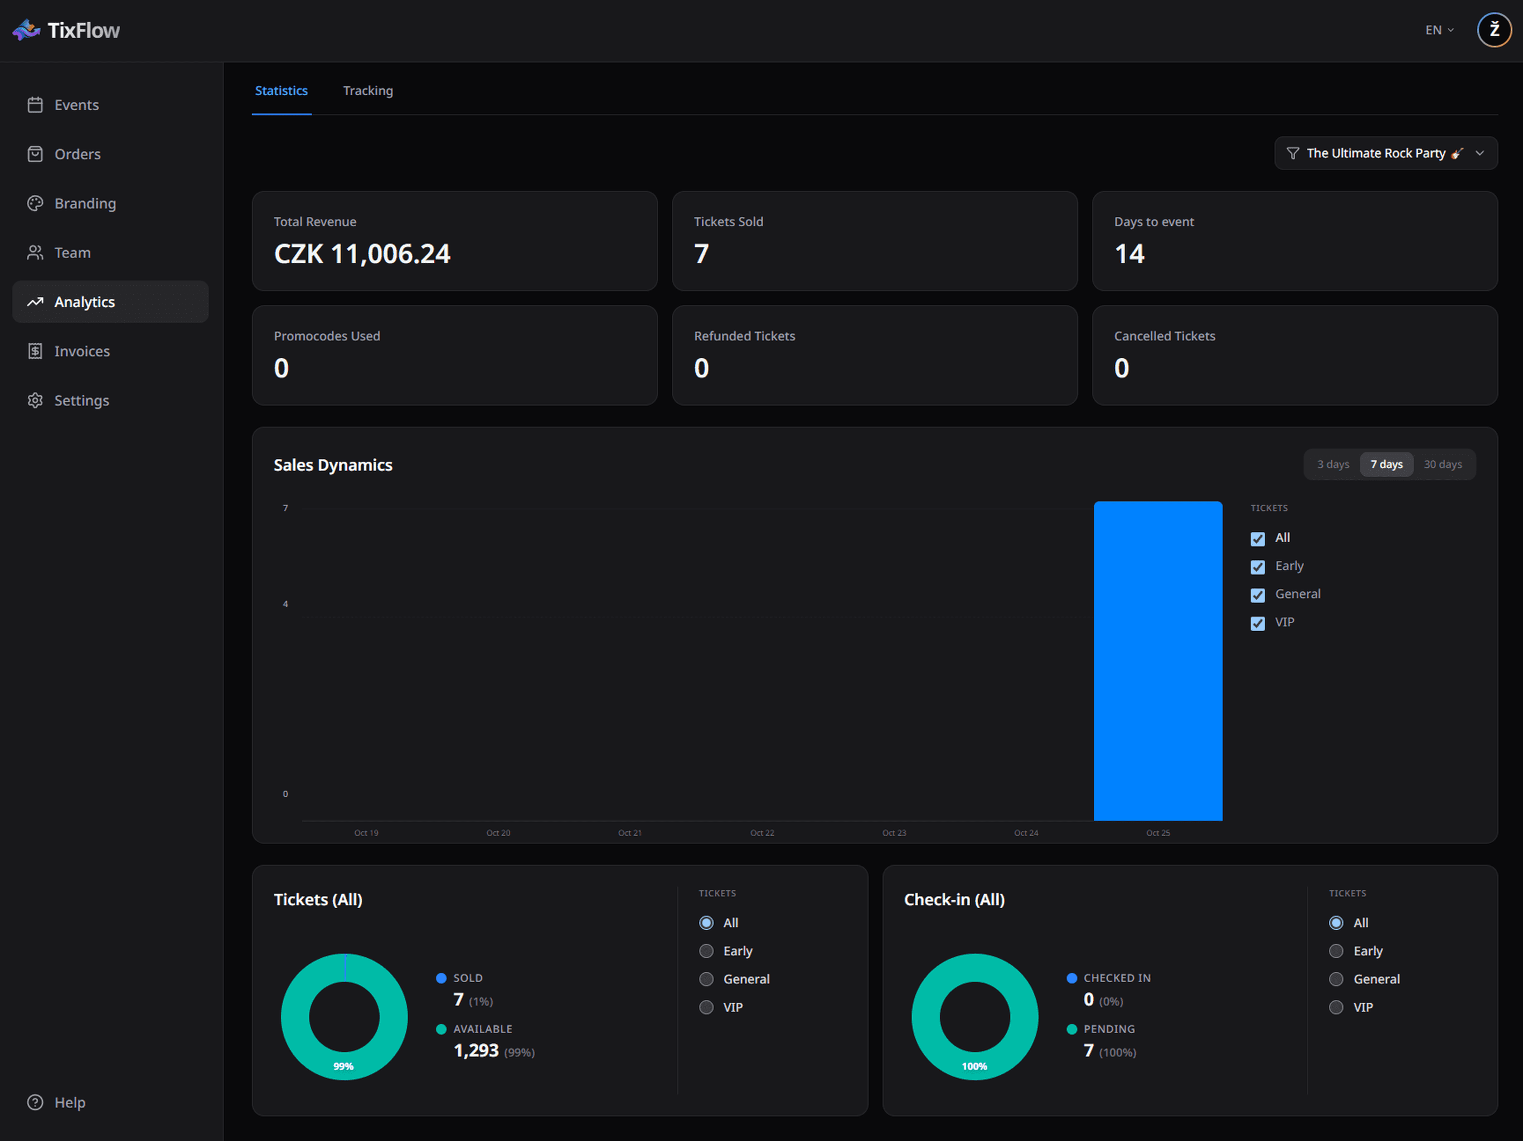This screenshot has height=1141, width=1523.
Task: Click the blue SOLD legend dot
Action: 442,978
